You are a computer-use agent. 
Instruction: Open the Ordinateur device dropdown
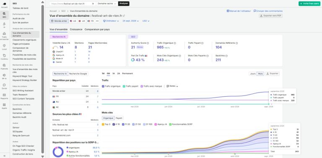(x=111, y=21)
